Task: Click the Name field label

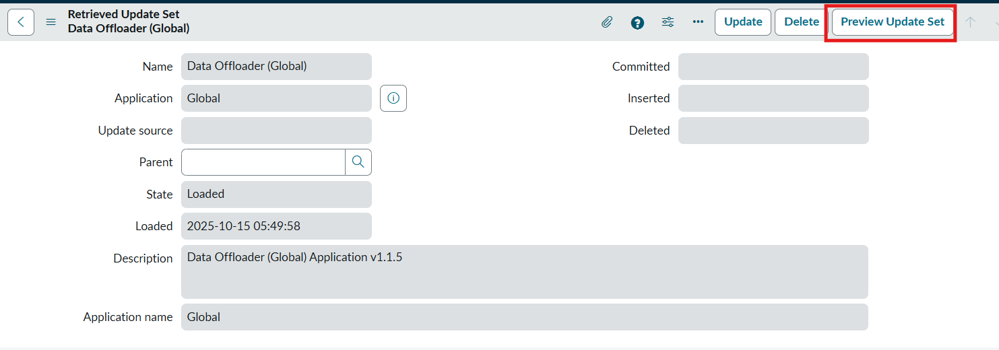Action: [x=158, y=67]
